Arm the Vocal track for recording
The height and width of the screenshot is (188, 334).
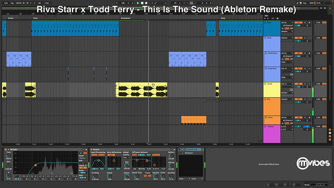click(x=309, y=84)
